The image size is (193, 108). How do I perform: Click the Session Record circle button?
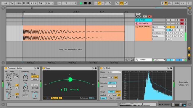[110, 3]
